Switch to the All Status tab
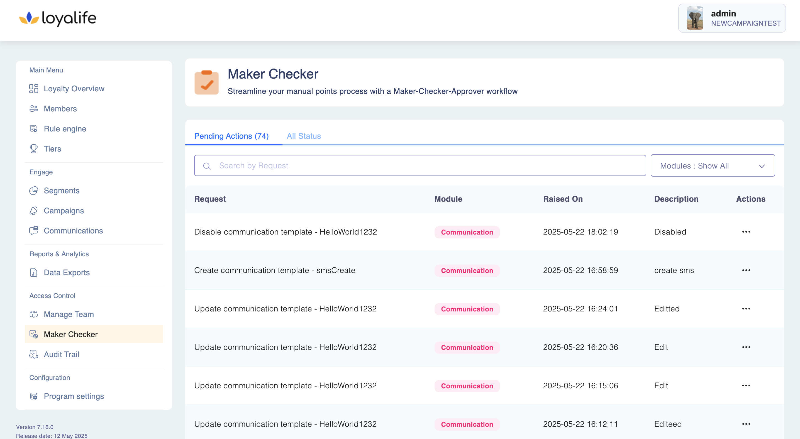The height and width of the screenshot is (439, 800). pyautogui.click(x=303, y=136)
